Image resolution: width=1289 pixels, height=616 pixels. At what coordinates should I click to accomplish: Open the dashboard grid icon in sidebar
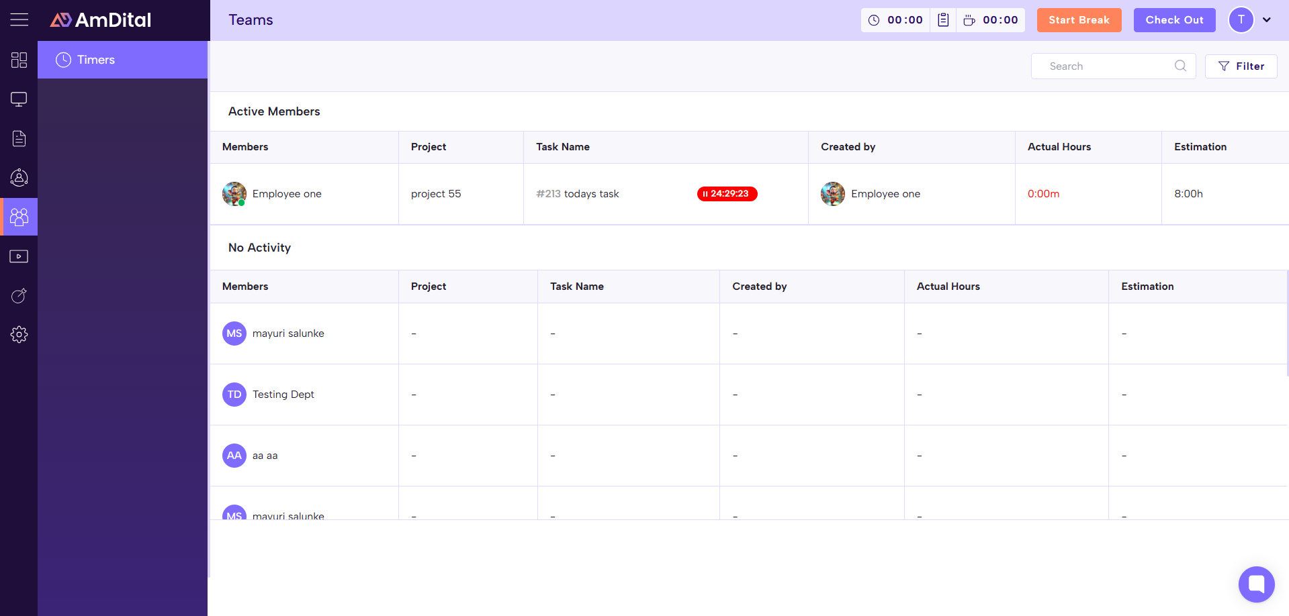pos(19,60)
